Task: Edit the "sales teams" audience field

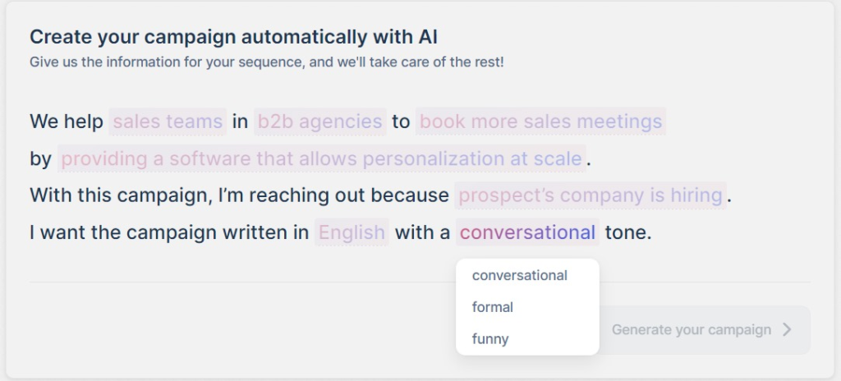Action: pyautogui.click(x=168, y=122)
